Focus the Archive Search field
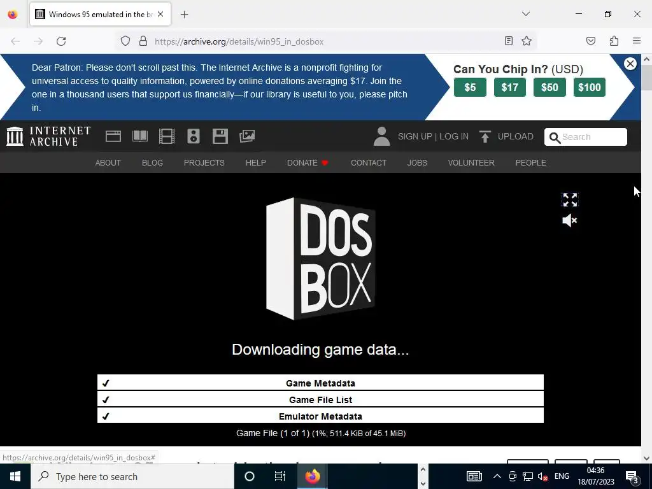The height and width of the screenshot is (489, 652). click(586, 137)
